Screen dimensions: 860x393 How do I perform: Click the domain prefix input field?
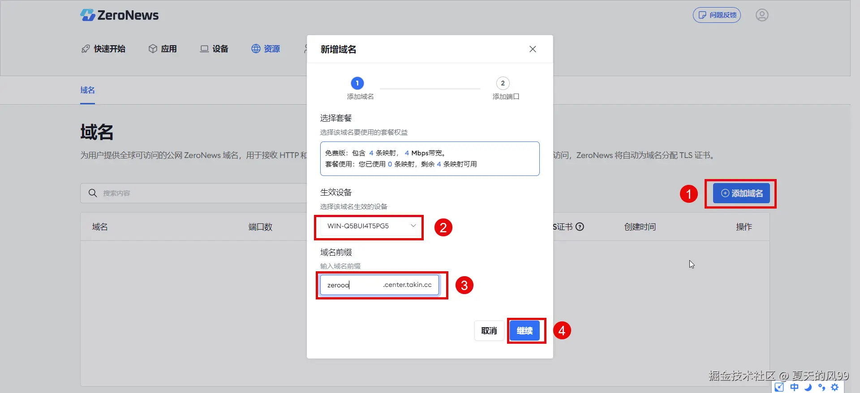379,285
